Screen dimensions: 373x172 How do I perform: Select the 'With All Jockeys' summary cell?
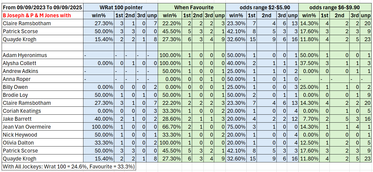coord(69,167)
